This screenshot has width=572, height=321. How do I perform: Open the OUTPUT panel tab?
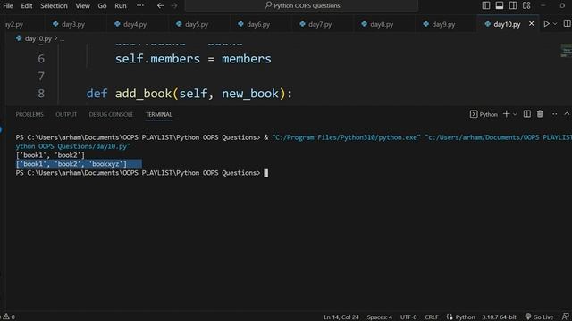[x=66, y=115]
